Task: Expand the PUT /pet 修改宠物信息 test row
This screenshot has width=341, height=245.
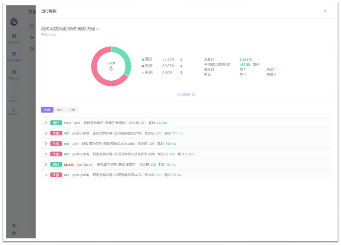Action: click(x=46, y=144)
